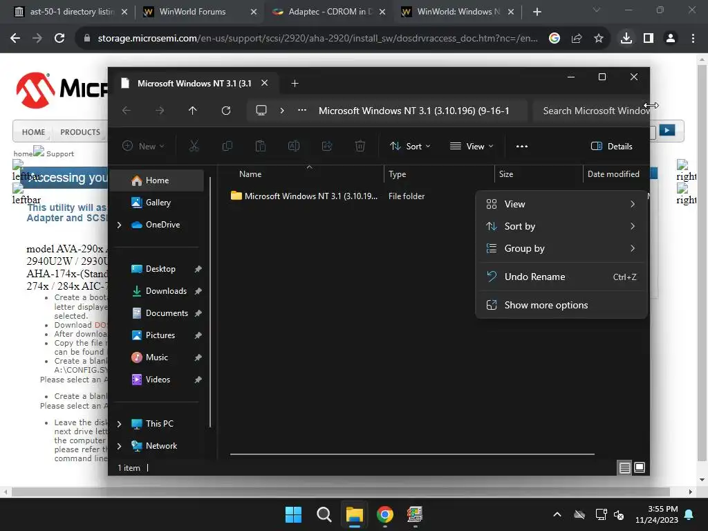Click the This PC monitor icon in address bar
708x531 pixels.
point(261,110)
